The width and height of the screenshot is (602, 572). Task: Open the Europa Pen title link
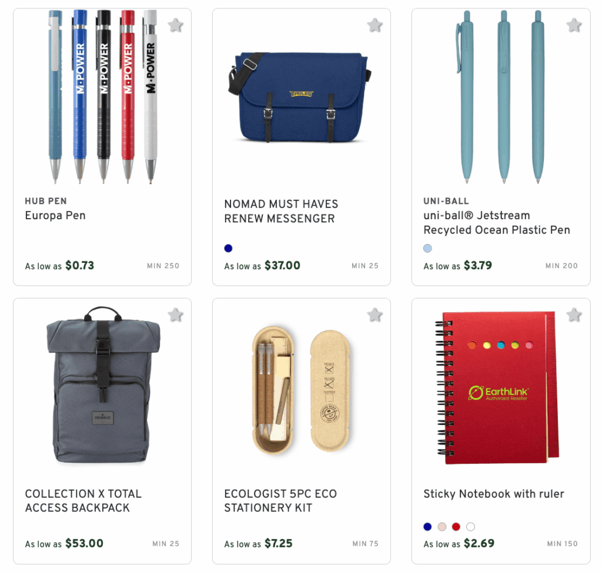[55, 215]
